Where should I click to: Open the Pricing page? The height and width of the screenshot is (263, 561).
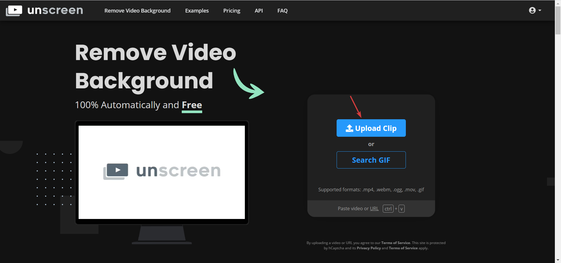coord(232,10)
